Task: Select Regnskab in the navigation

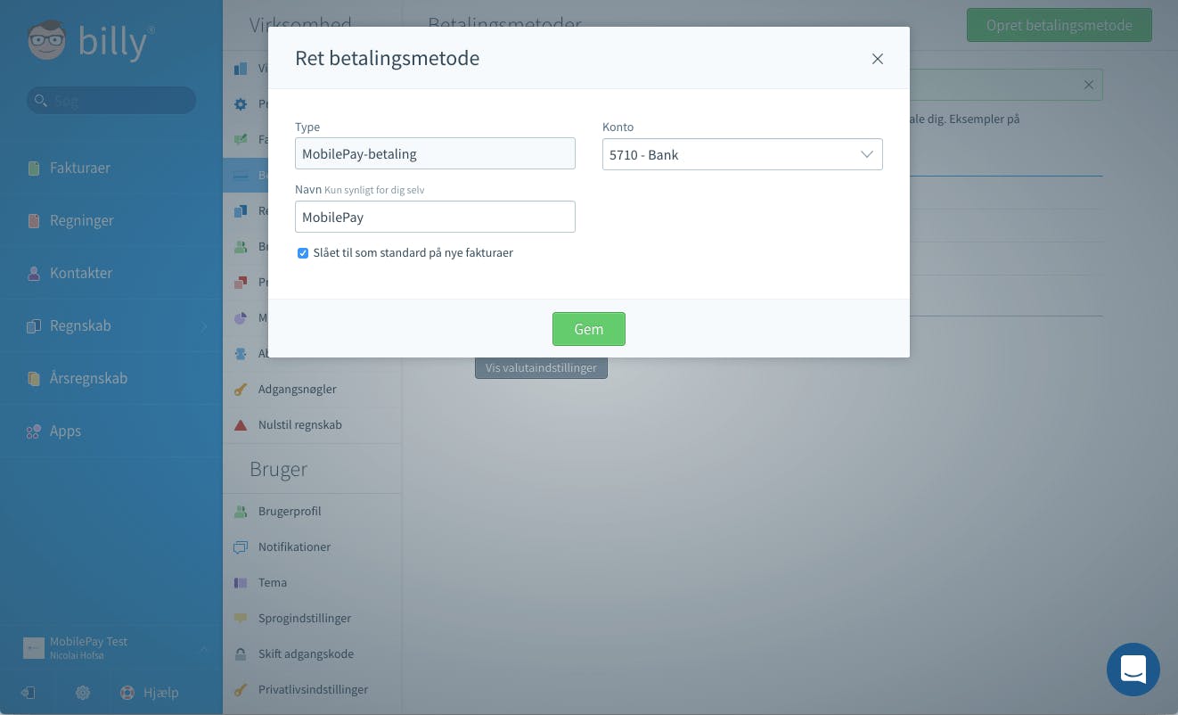Action: tap(80, 325)
